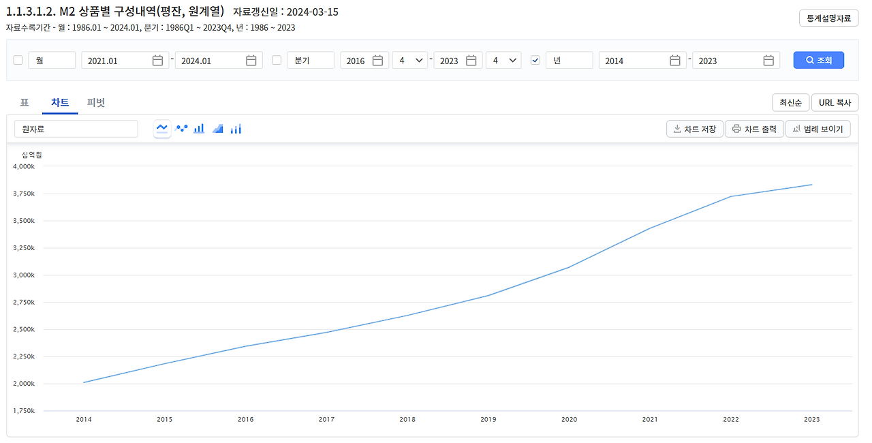Screen dimensions: 872x443
Task: Select the line chart type icon
Action: tap(162, 128)
